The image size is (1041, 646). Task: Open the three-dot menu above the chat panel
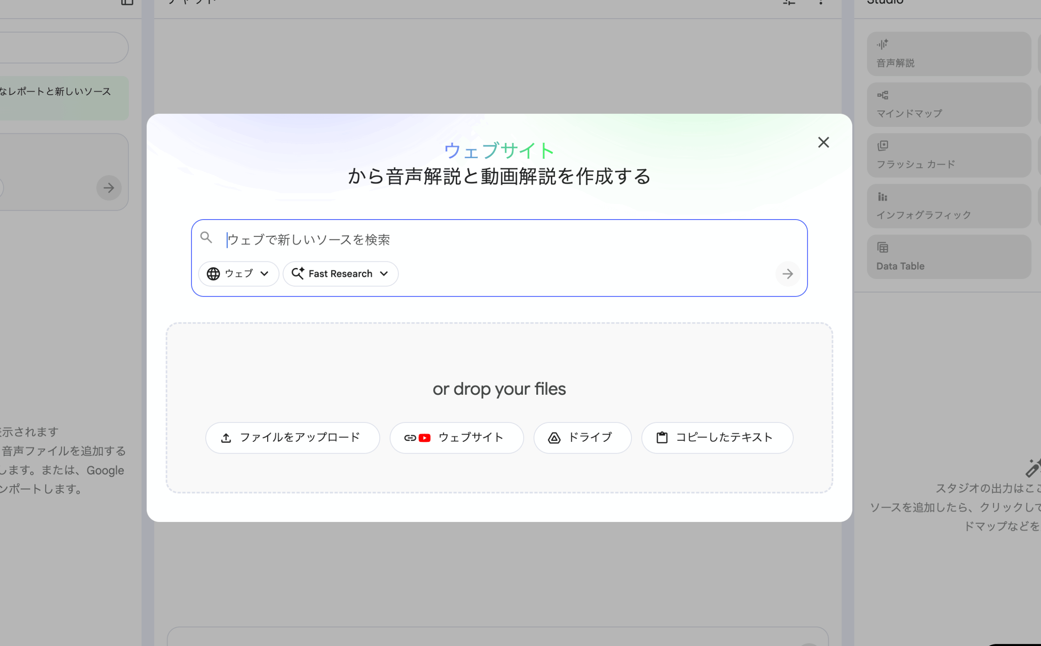click(x=821, y=2)
